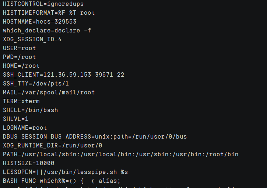Click on XDG_SESSION_ID=4 text

[x=32, y=39]
